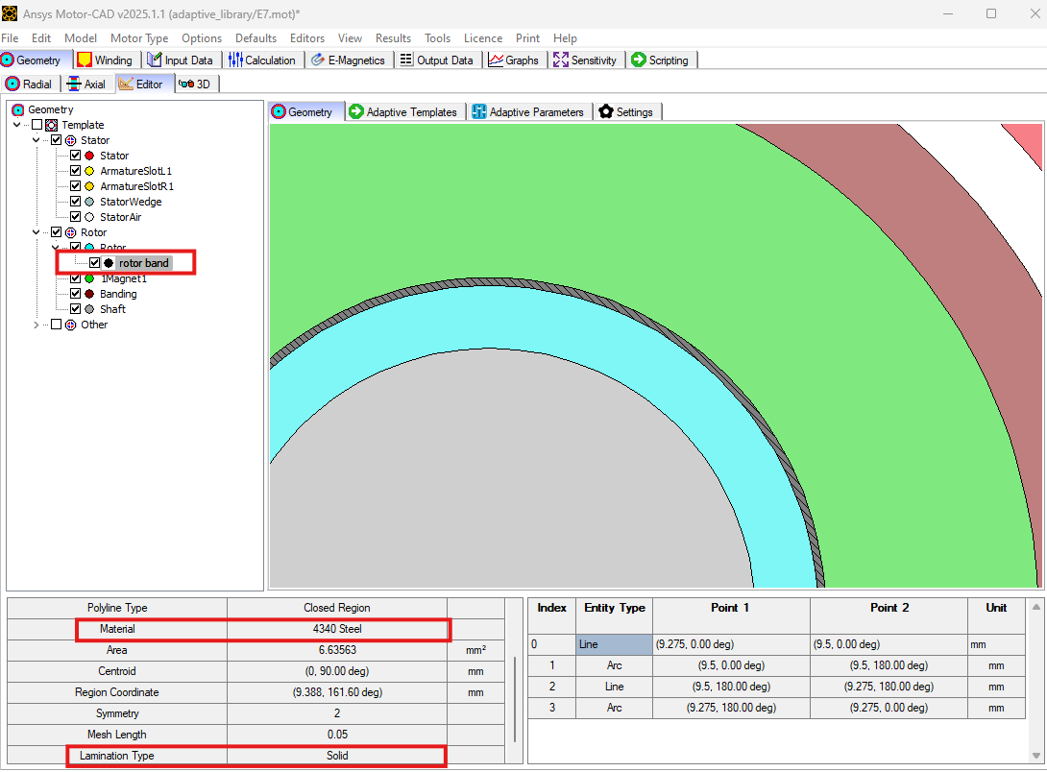This screenshot has height=772, width=1047.
Task: Expand the Other tree node
Action: click(37, 325)
